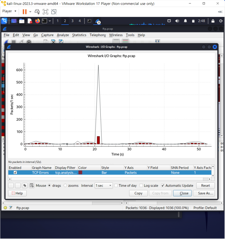Open the Capture menu
225x239 pixels.
click(47, 35)
